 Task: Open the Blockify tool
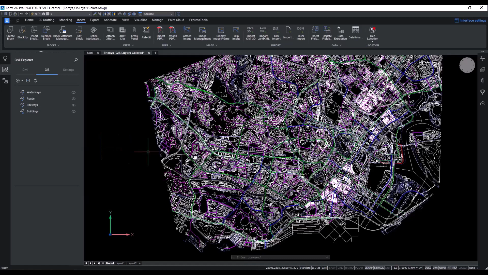click(x=23, y=33)
